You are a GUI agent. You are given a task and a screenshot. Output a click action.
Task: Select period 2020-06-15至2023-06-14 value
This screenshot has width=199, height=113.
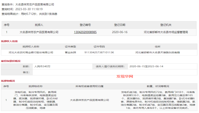pos(146,66)
